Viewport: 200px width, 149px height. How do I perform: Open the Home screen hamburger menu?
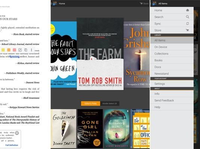pos(51,4)
